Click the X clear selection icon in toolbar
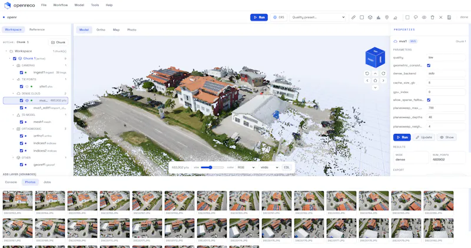This screenshot has height=248, width=471. [440, 18]
